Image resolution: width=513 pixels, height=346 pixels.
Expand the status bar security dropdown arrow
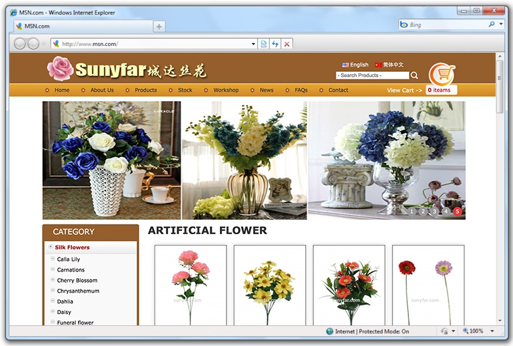(x=454, y=331)
